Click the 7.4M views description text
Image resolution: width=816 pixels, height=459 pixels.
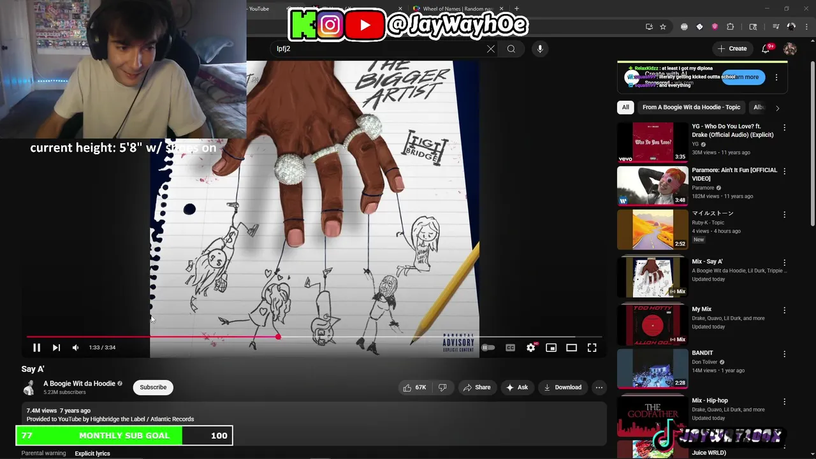tap(41, 411)
